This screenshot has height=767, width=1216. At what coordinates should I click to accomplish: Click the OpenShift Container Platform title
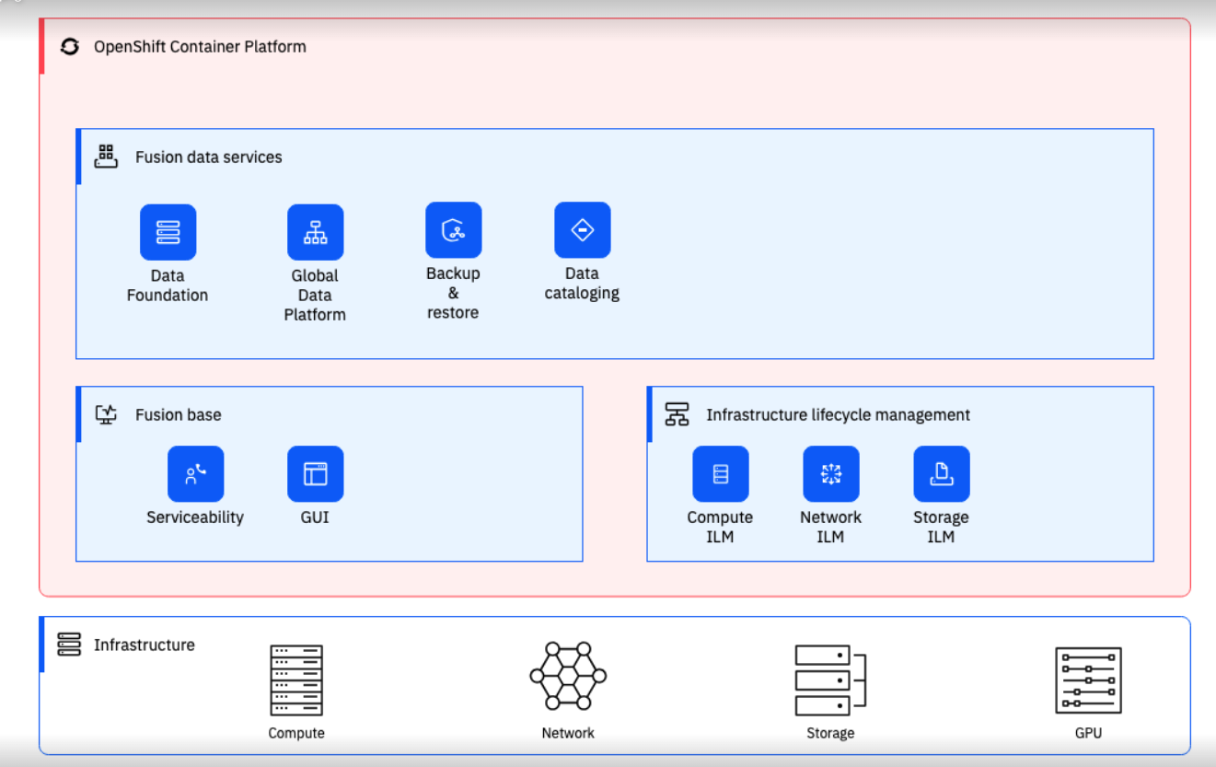pyautogui.click(x=200, y=46)
